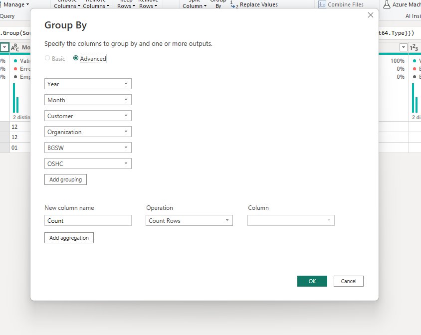Cancel the Group By dialog

349,281
